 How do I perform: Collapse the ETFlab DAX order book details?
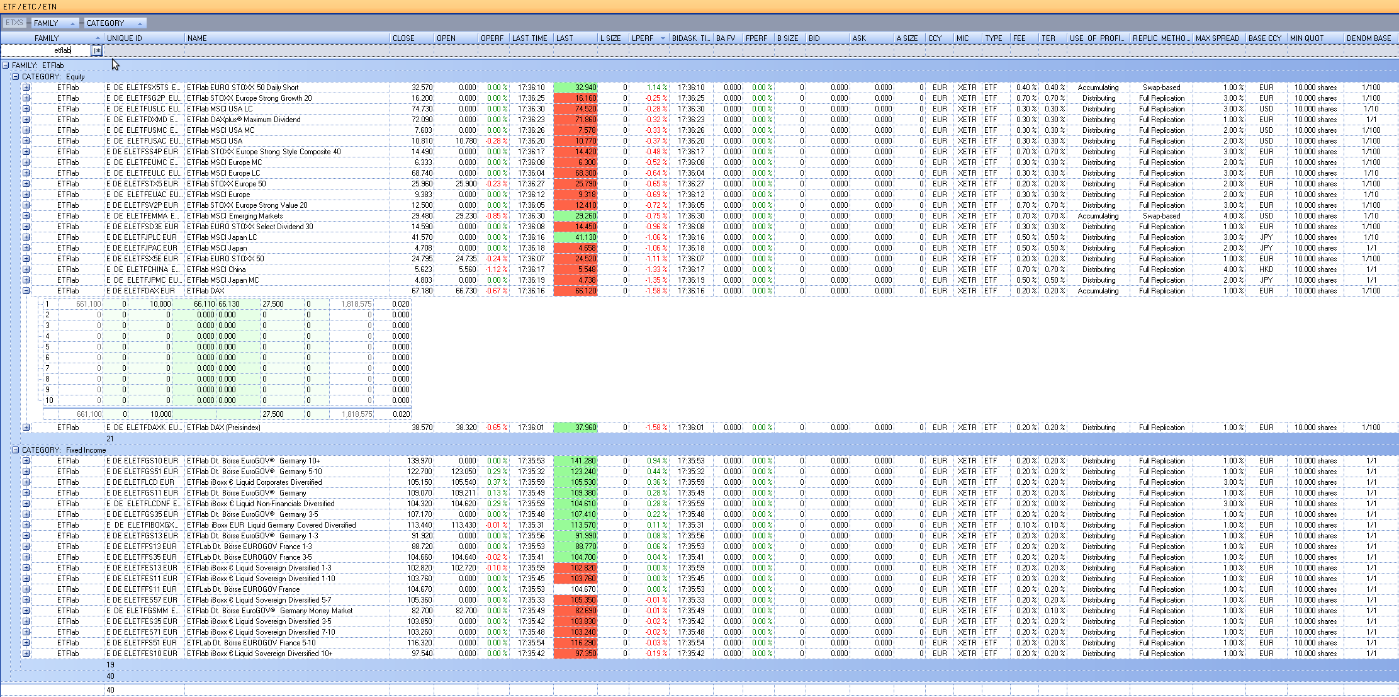(x=26, y=291)
